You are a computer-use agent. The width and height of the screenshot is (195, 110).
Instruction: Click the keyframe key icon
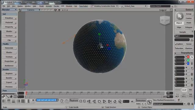149,102
